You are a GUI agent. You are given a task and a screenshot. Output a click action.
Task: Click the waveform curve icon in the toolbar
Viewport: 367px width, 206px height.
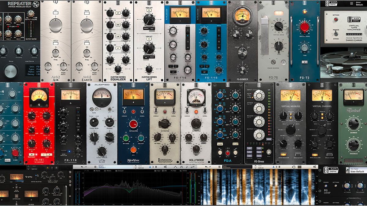176,167
